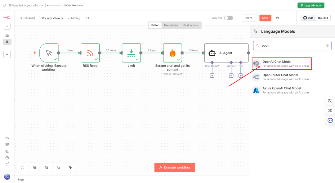
Task: Open the floating assistant chat bubble icon
Action: [330, 121]
